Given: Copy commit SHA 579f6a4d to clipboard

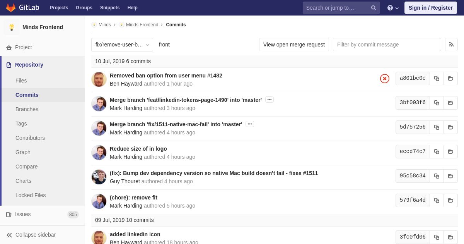Looking at the screenshot, I should (x=437, y=200).
